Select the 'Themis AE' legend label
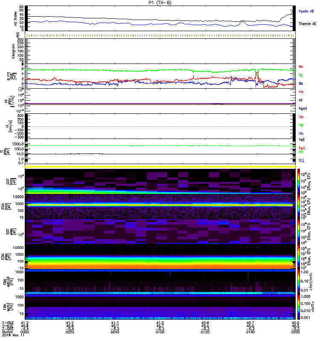This screenshot has width=320, height=341. [307, 24]
